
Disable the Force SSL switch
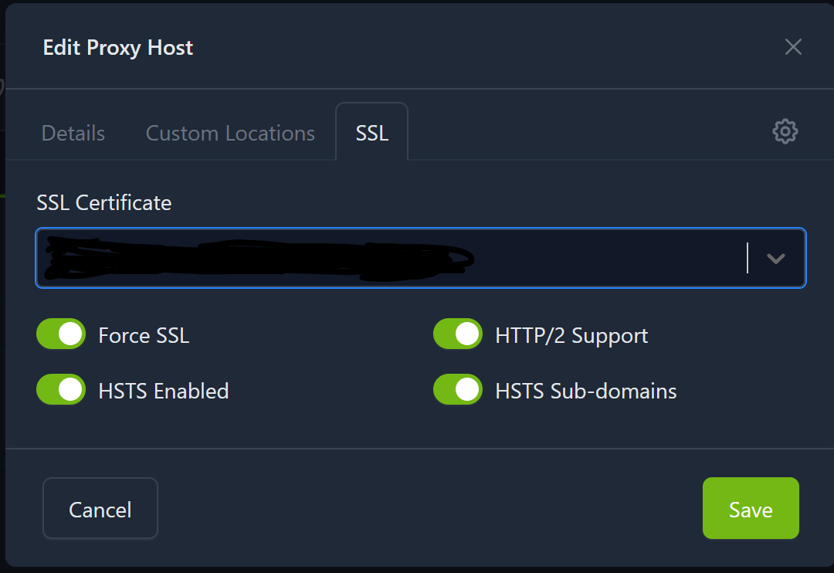pos(61,335)
